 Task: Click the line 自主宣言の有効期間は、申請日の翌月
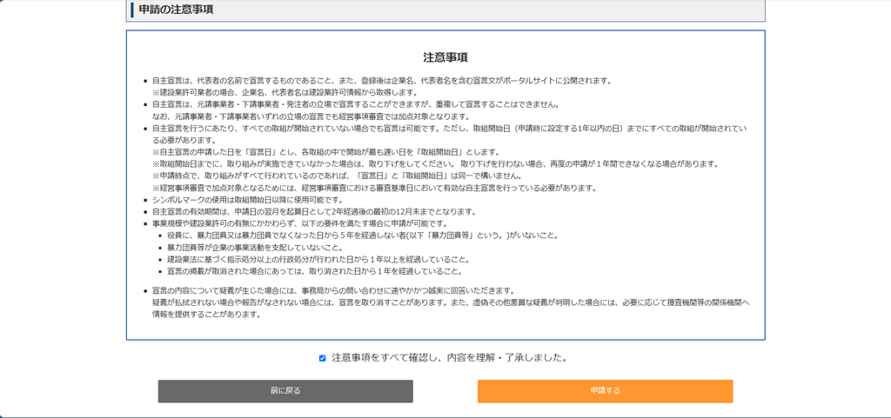click(x=314, y=211)
